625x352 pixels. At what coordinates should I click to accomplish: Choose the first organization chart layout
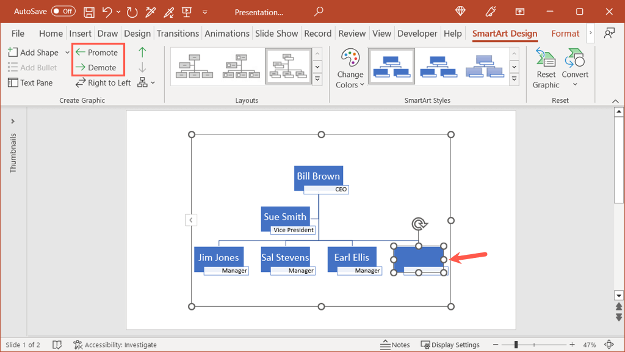tap(195, 66)
